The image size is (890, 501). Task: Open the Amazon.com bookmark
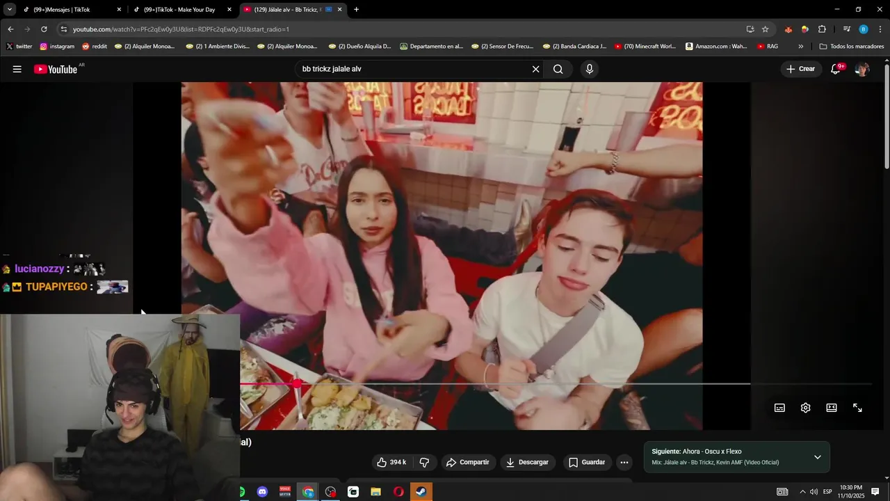716,47
